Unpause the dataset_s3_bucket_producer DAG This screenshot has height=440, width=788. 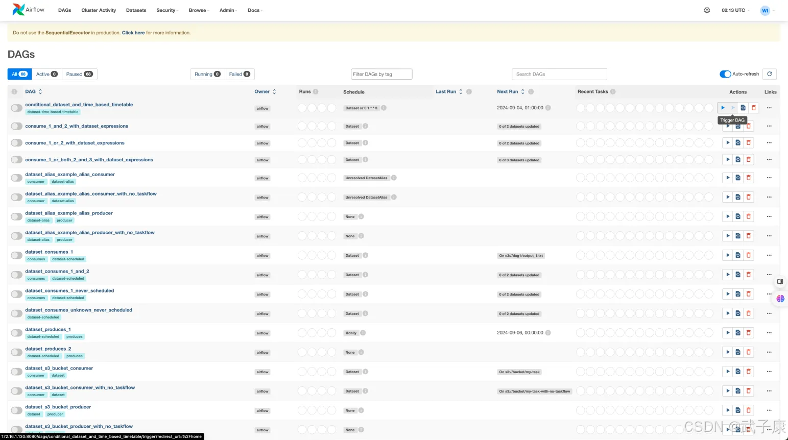tap(17, 410)
